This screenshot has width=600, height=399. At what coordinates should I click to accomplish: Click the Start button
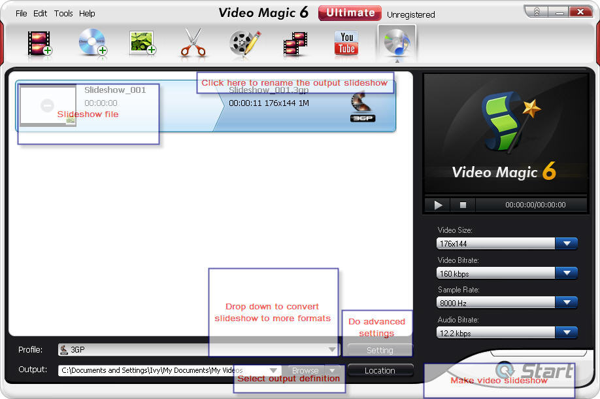(534, 371)
